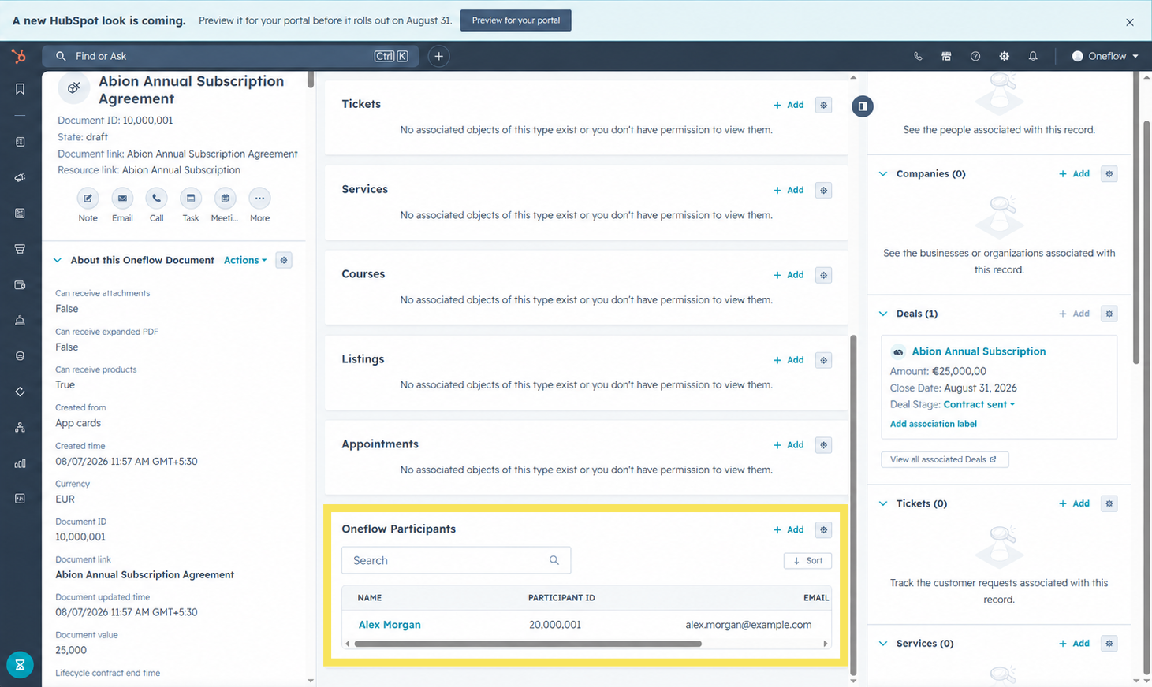Click the Created from value App cards

coord(78,423)
